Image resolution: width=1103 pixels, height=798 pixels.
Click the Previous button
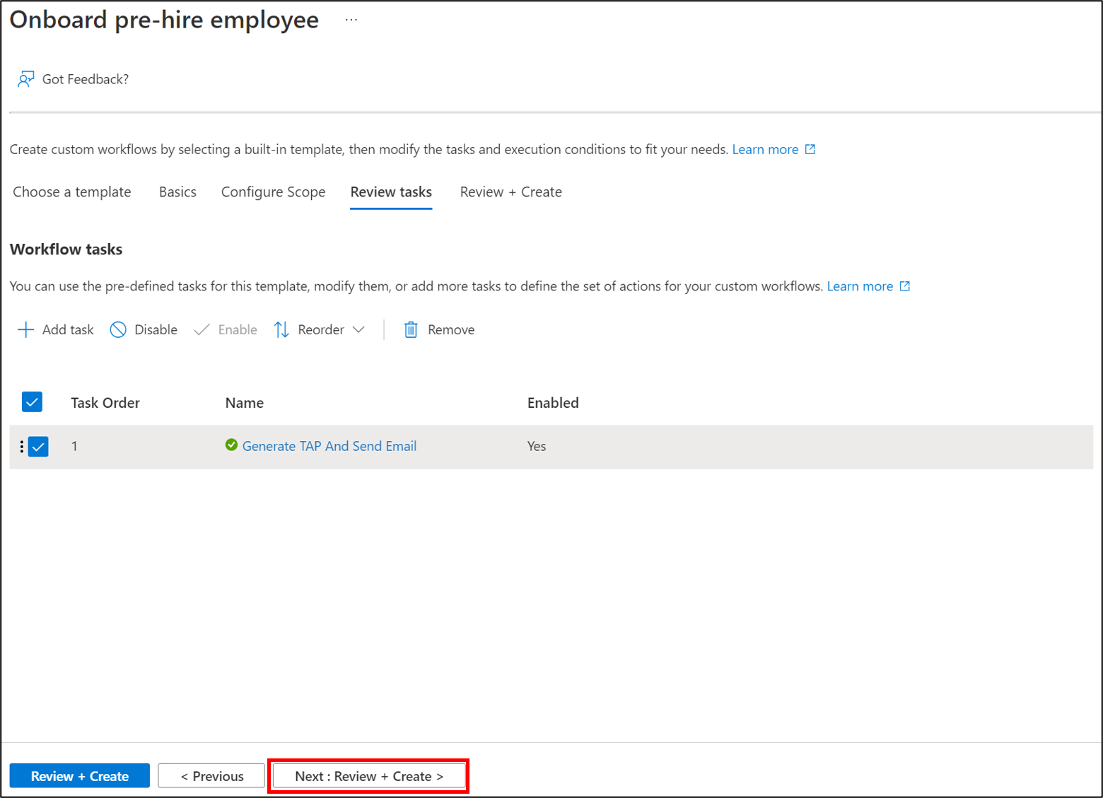[x=211, y=776]
